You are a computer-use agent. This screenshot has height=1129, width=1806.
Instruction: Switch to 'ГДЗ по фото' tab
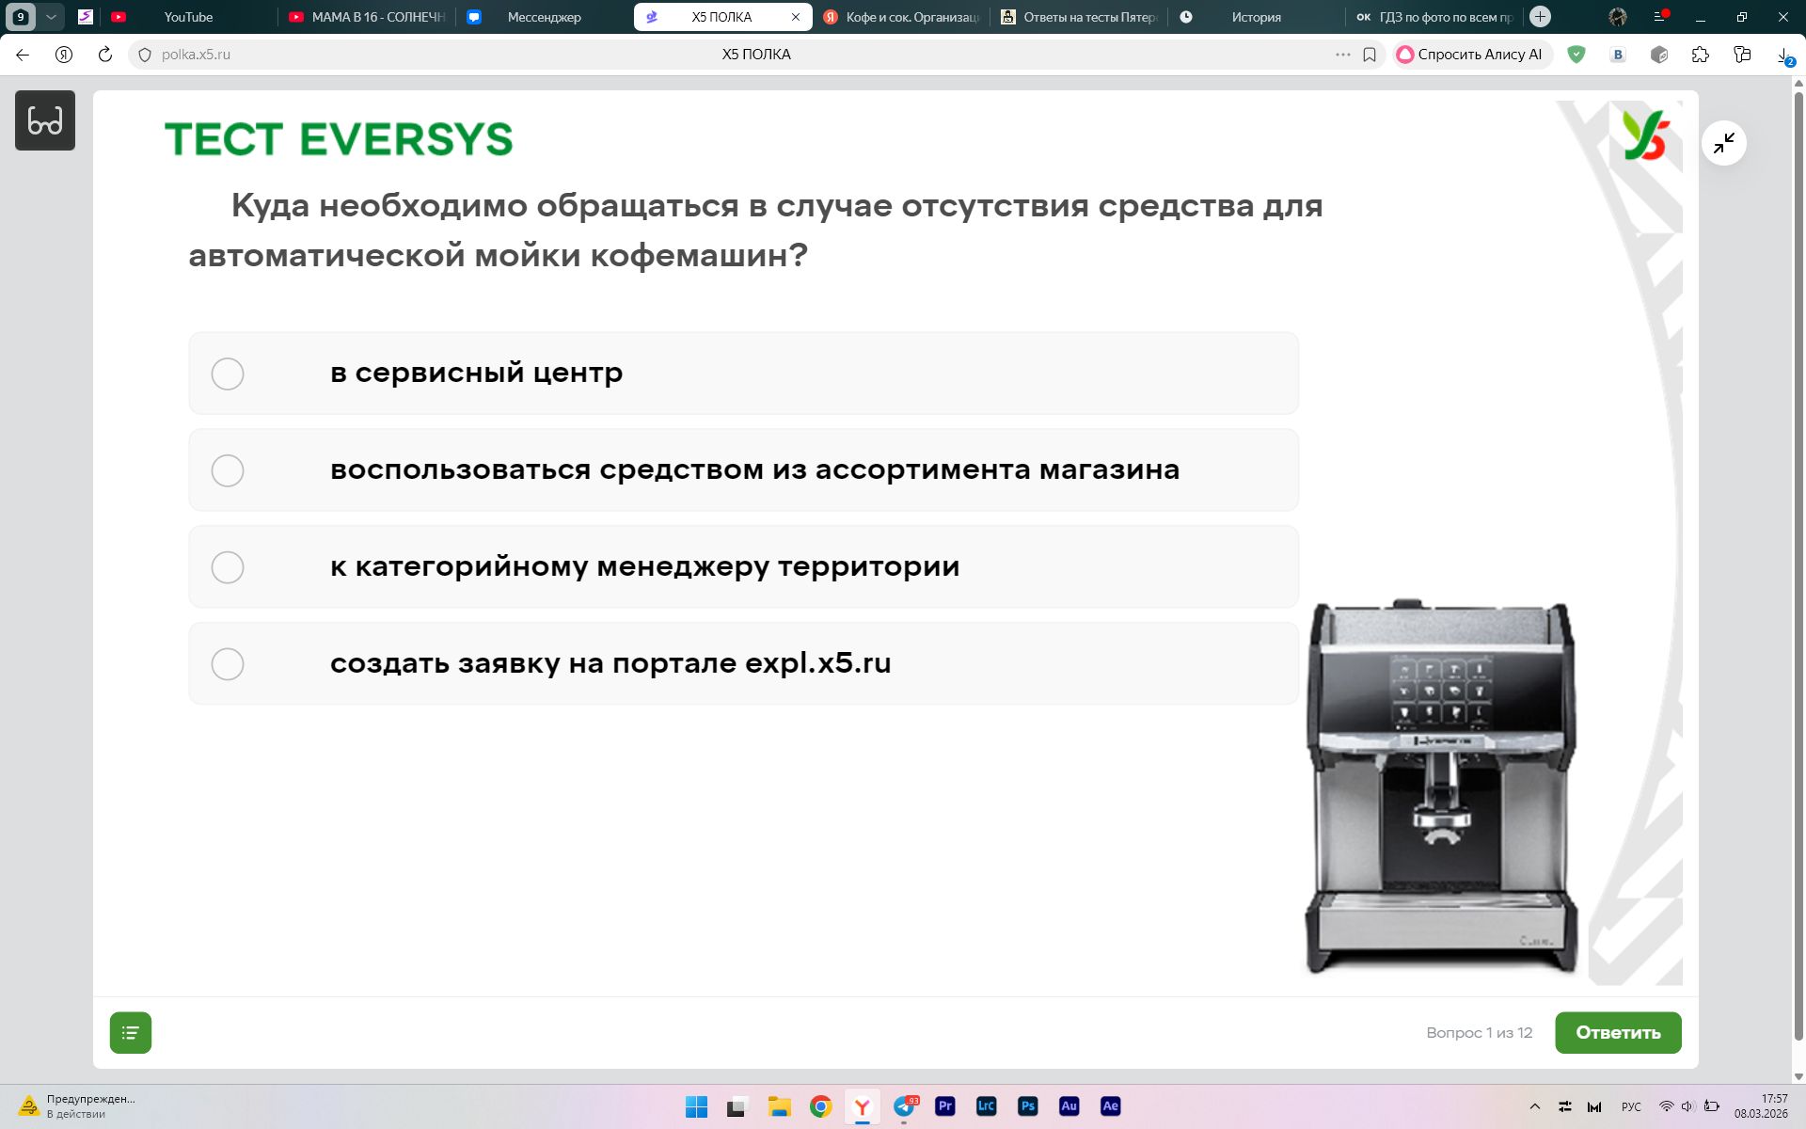tap(1434, 17)
